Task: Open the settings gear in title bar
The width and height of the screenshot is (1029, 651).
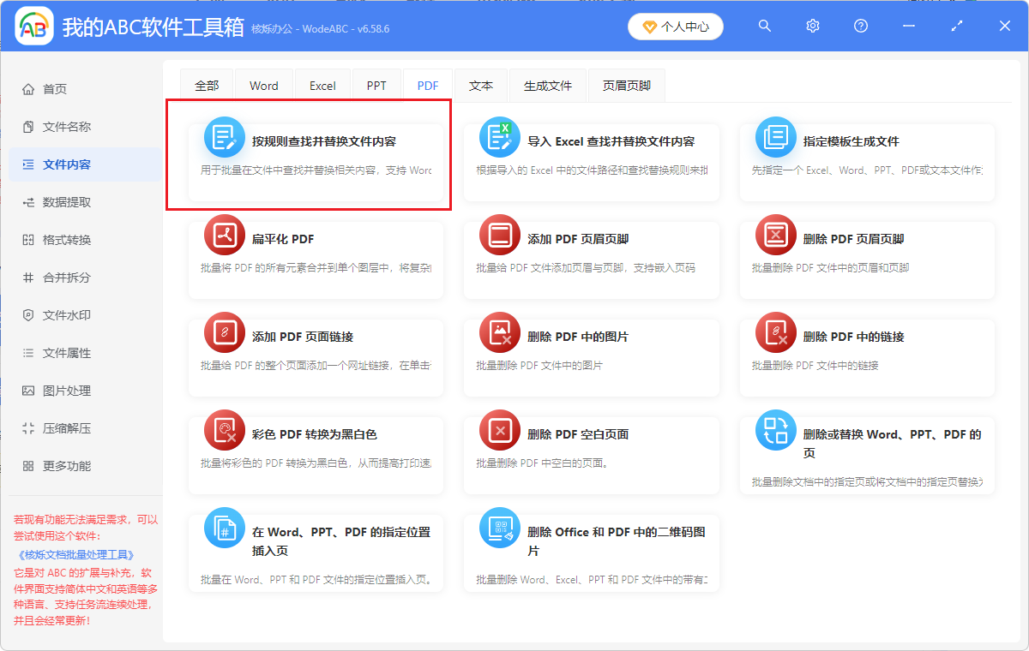Action: (812, 26)
